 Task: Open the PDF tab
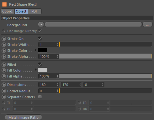(x=35, y=11)
